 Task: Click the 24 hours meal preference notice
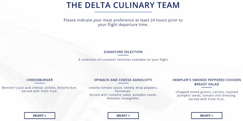pyautogui.click(x=123, y=22)
